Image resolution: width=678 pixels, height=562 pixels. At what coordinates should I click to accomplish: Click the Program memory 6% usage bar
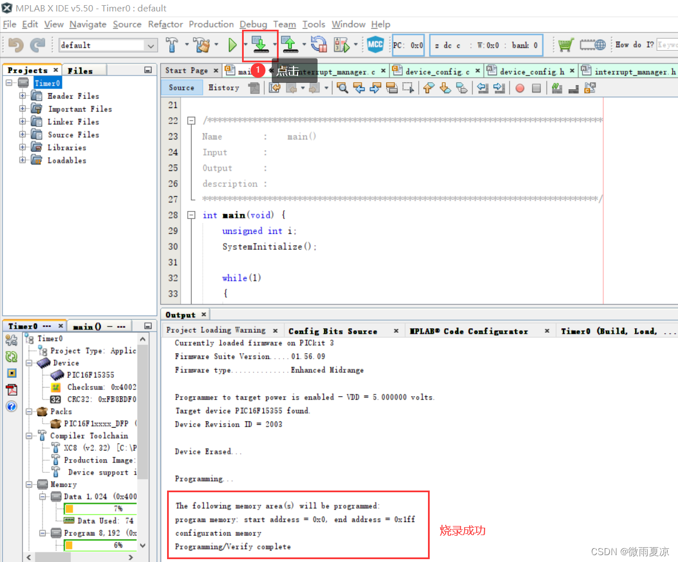(100, 545)
